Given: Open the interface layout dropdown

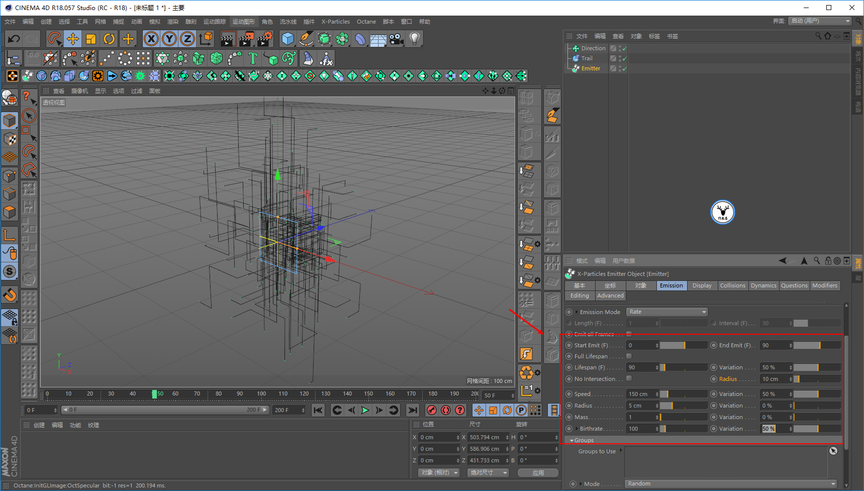Looking at the screenshot, I should 820,21.
